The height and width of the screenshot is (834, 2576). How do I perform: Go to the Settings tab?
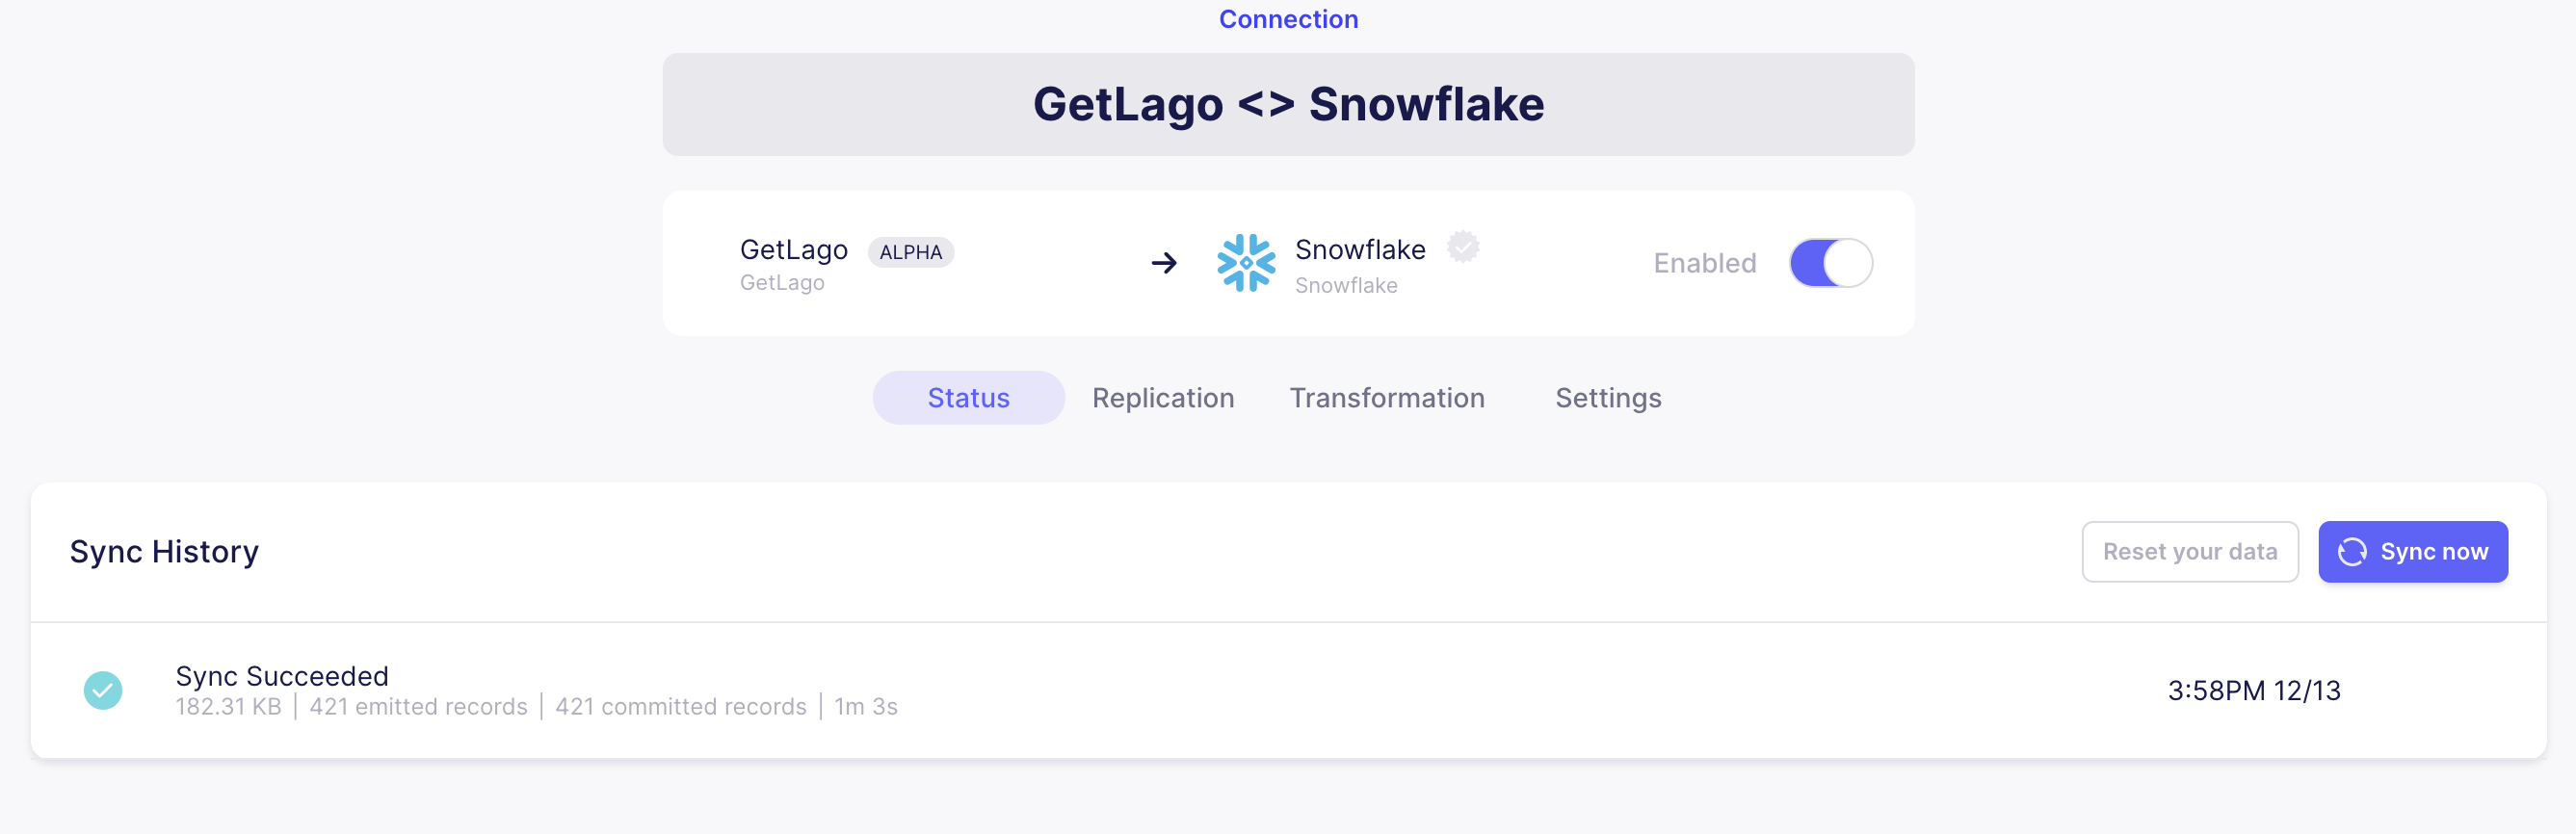click(x=1608, y=398)
